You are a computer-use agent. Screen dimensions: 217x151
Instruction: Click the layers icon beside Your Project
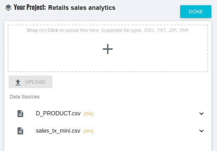(8, 8)
